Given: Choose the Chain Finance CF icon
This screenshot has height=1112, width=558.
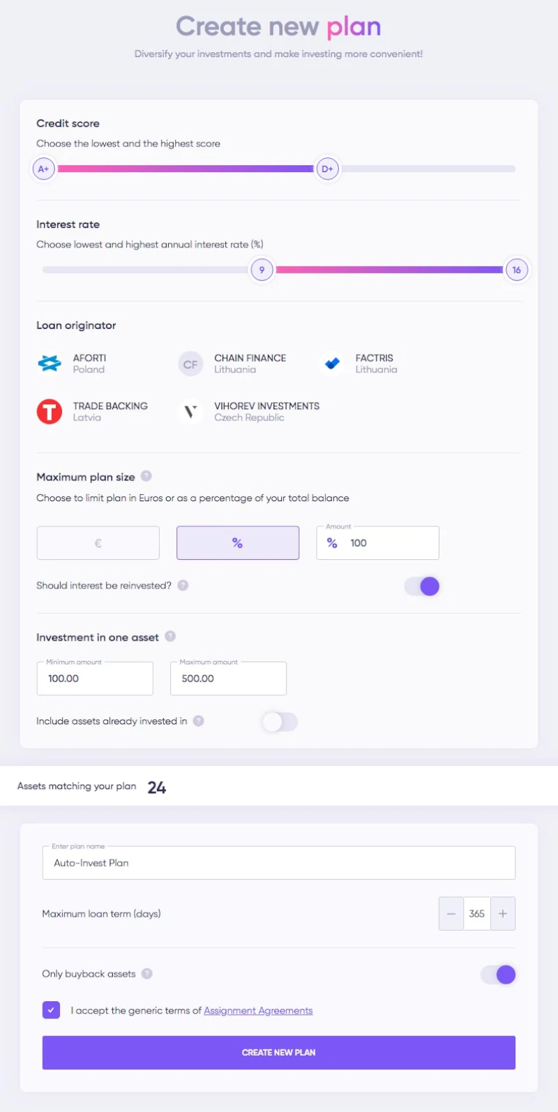Looking at the screenshot, I should click(190, 364).
